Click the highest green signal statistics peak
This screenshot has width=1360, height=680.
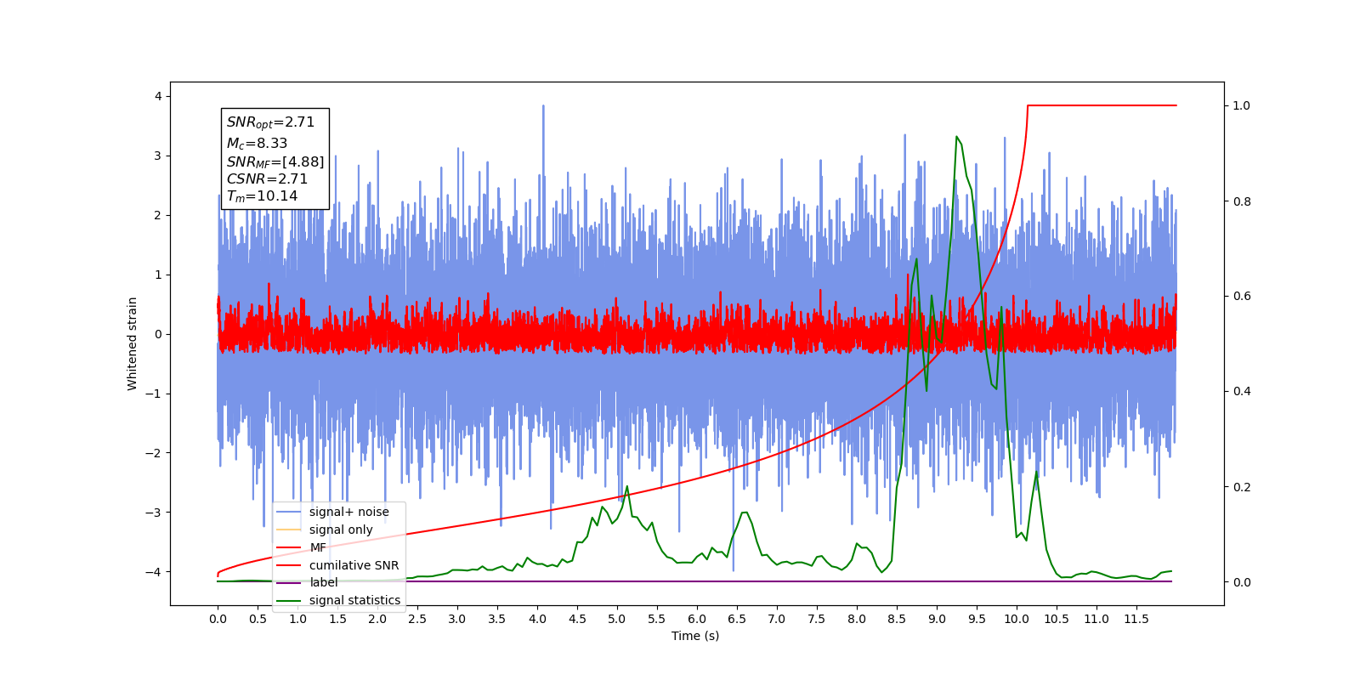[x=957, y=137]
